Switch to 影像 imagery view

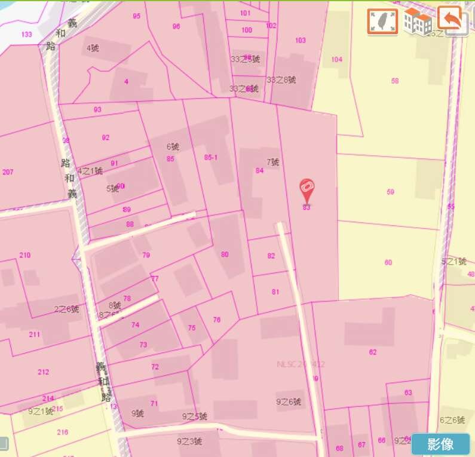click(x=440, y=444)
